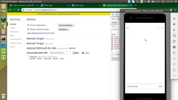Lower volume with emulator volume-down icon

[174, 30]
